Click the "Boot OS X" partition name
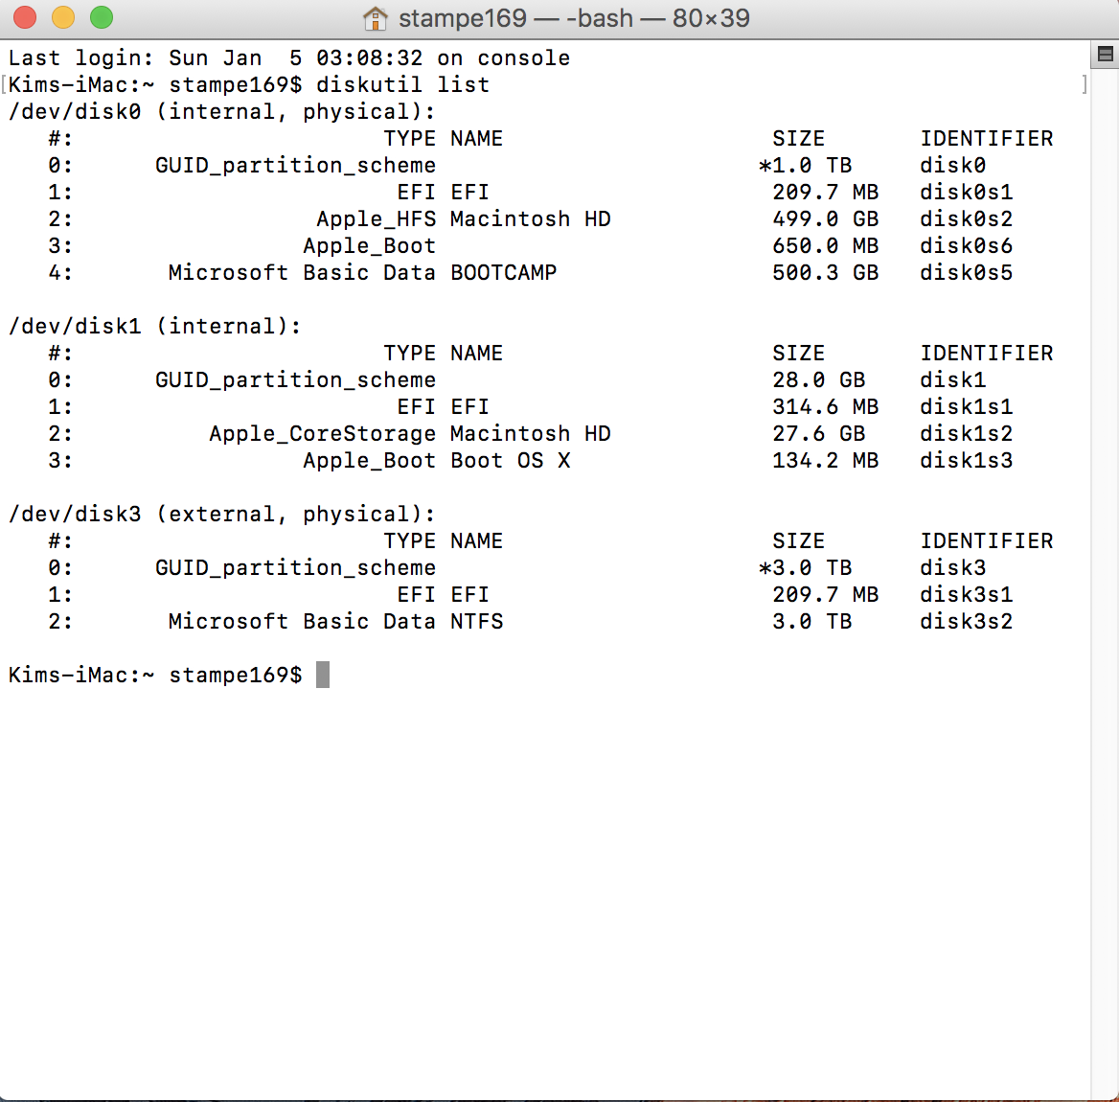 511,460
